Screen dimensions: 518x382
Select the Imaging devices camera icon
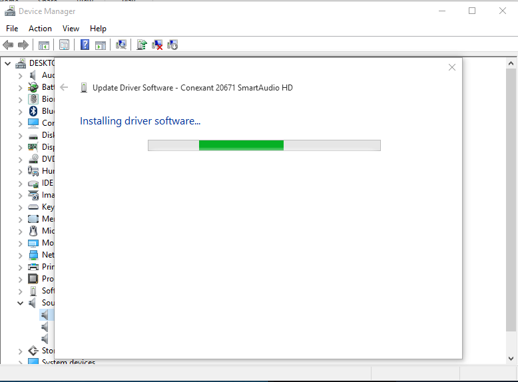click(x=33, y=195)
